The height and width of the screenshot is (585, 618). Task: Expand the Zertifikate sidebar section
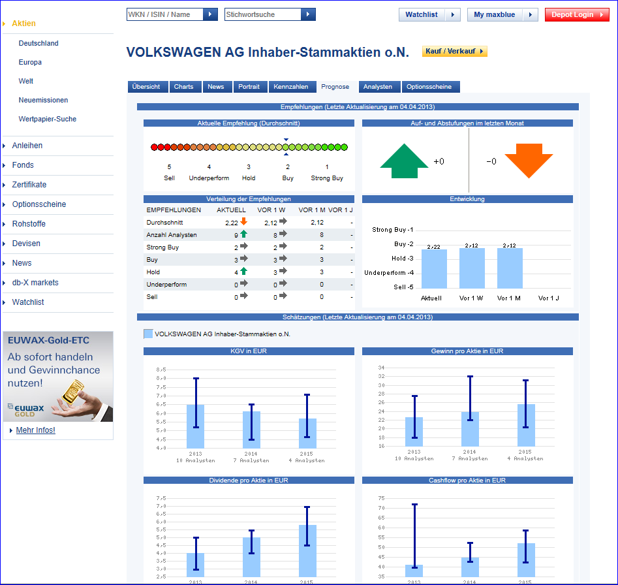pyautogui.click(x=29, y=185)
